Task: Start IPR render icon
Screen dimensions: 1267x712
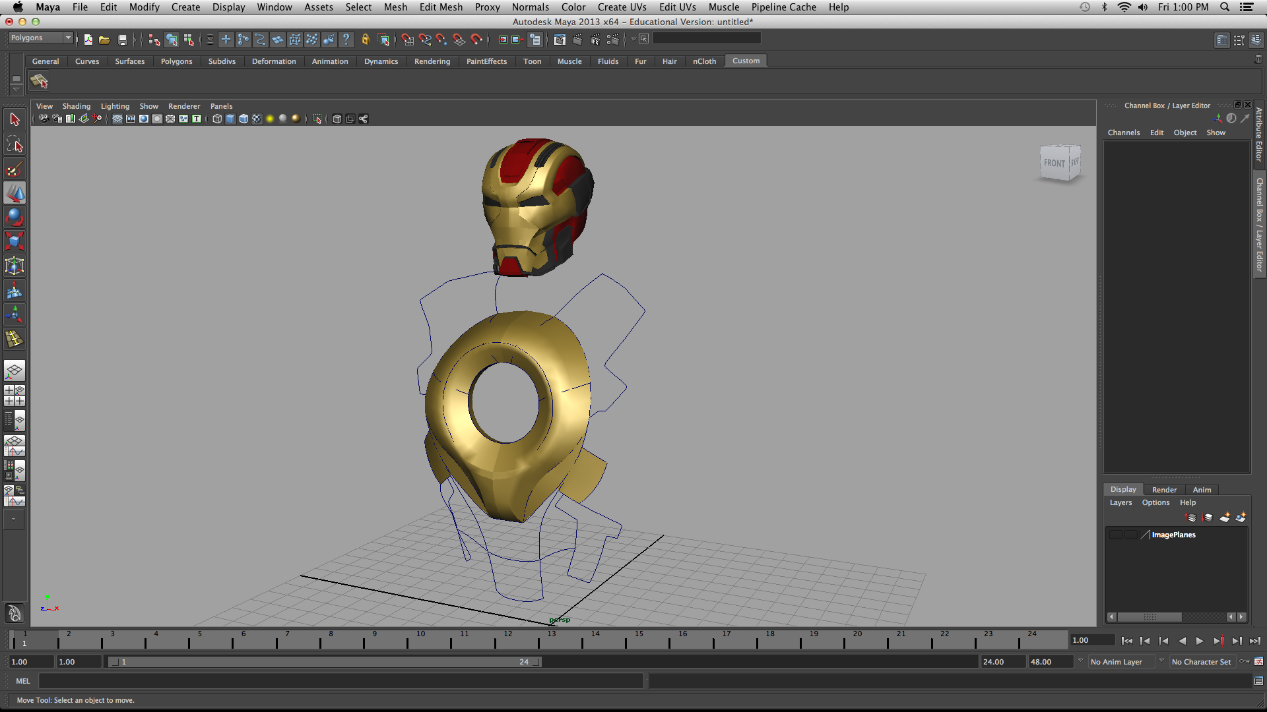Action: pos(595,40)
